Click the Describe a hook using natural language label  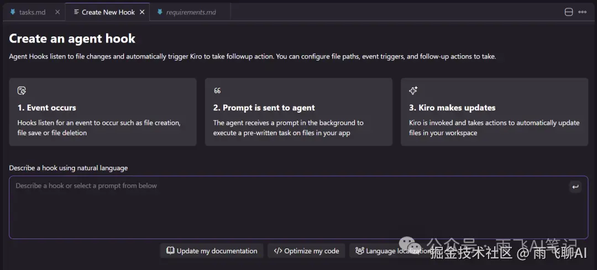pos(69,168)
